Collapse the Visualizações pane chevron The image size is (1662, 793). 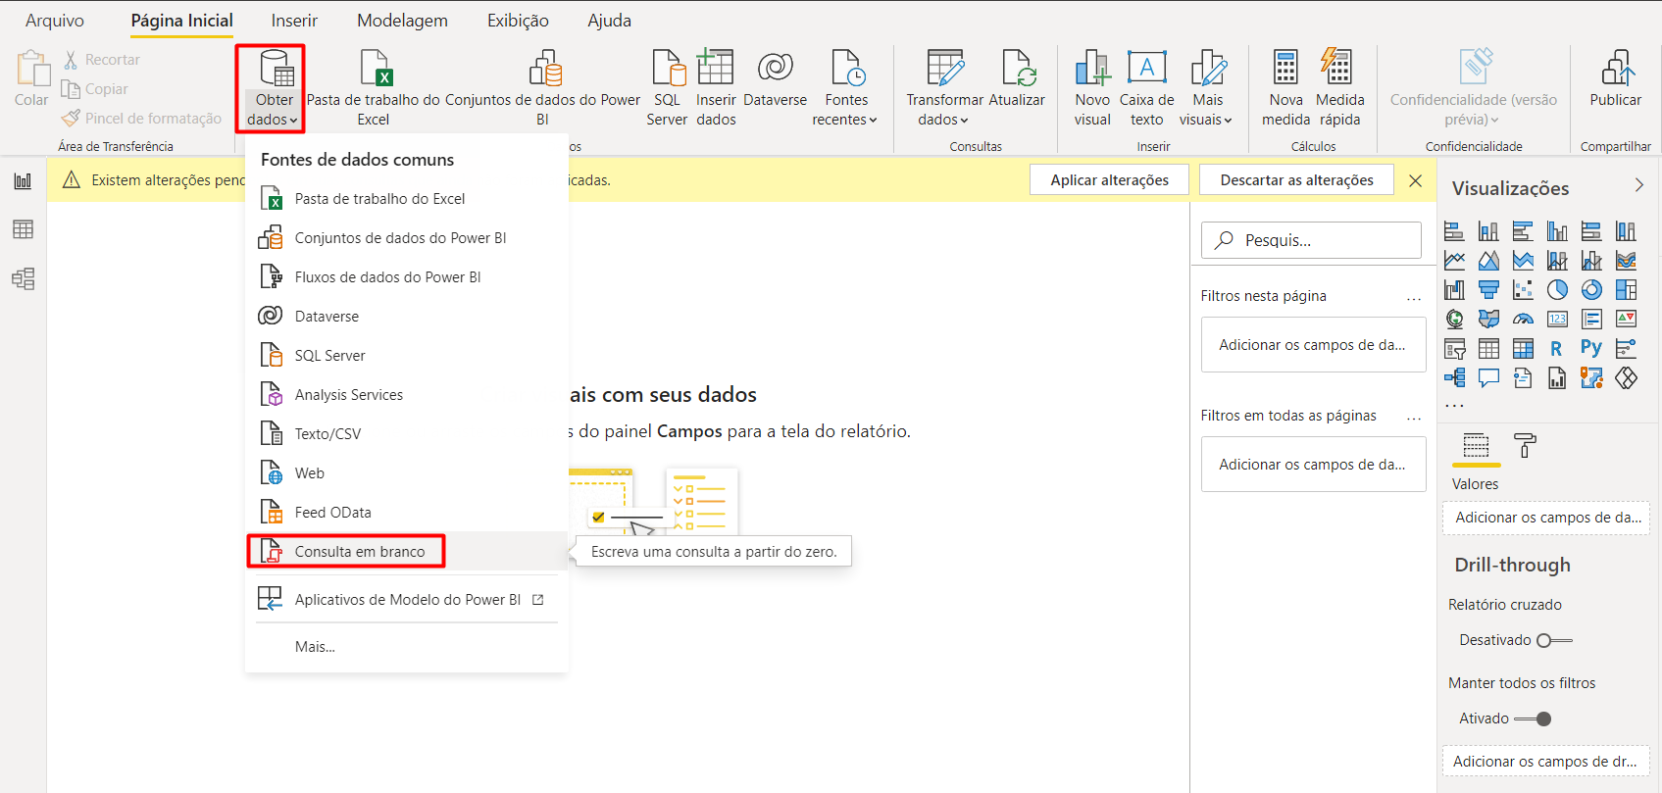(x=1638, y=185)
